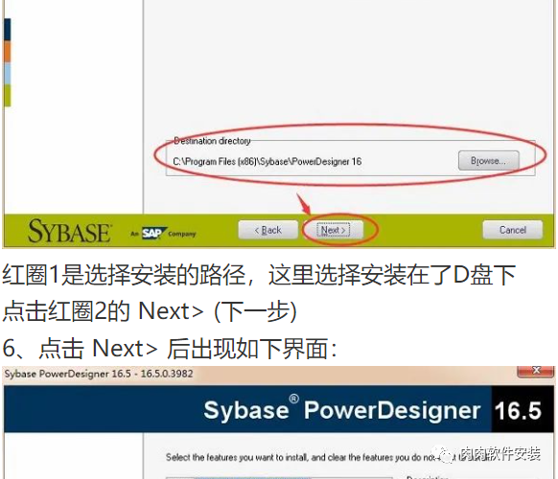Click the < Back button
Image resolution: width=558 pixels, height=479 pixels.
click(267, 230)
